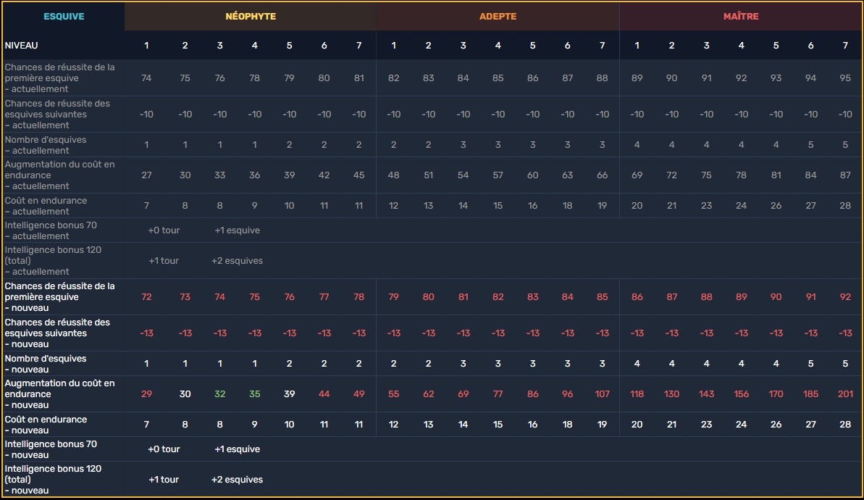Click the value 201 in the table
Viewport: 864px width, 500px height.
click(845, 394)
